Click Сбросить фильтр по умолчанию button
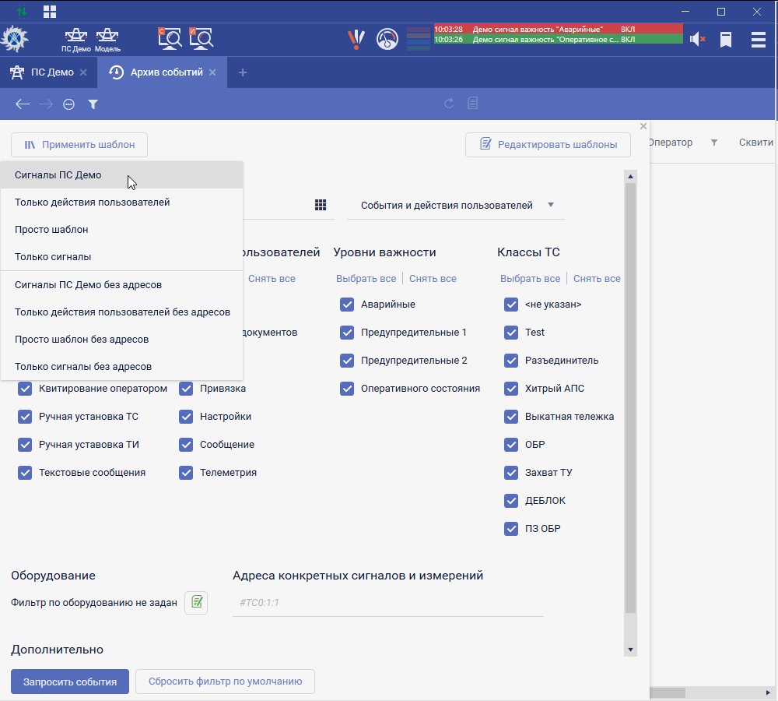This screenshot has height=701, width=778. coord(225,682)
